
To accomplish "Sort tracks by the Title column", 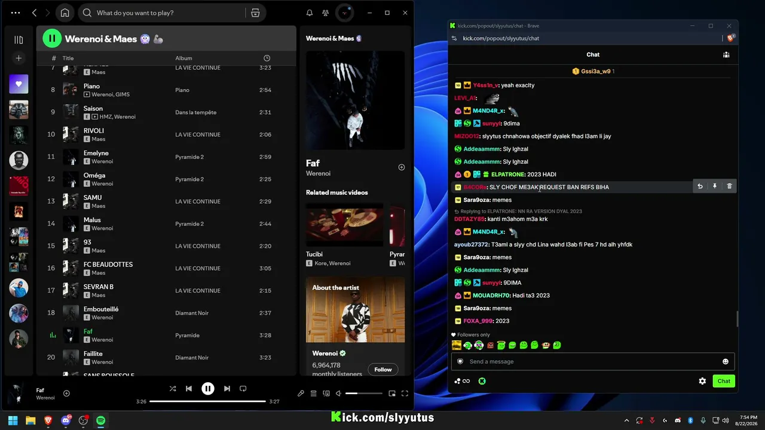I will (68, 58).
